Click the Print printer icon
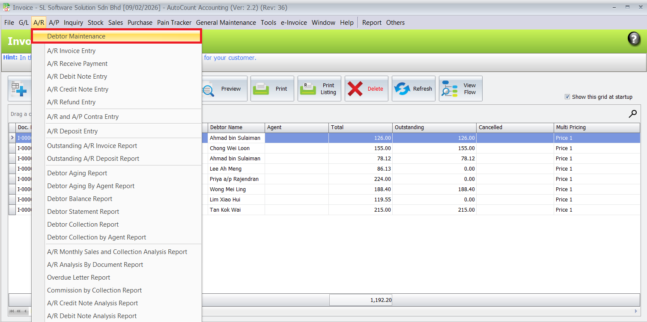The width and height of the screenshot is (647, 322). 261,89
